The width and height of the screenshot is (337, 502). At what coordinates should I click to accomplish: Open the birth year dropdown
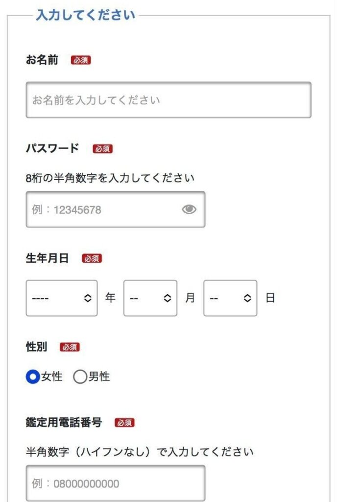tap(61, 297)
